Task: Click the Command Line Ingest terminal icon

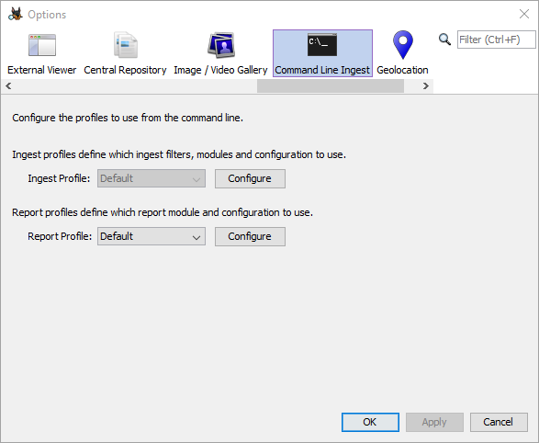Action: pyautogui.click(x=322, y=45)
